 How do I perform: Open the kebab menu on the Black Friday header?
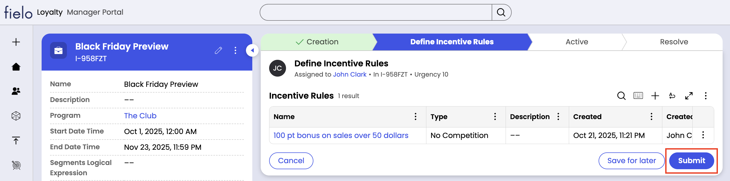click(x=235, y=51)
